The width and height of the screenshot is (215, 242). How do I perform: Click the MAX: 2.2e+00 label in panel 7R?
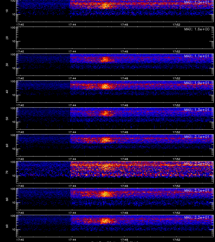click(x=197, y=163)
